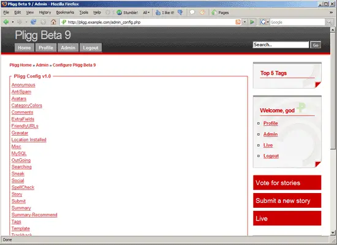Click the red Live button

[287, 218]
